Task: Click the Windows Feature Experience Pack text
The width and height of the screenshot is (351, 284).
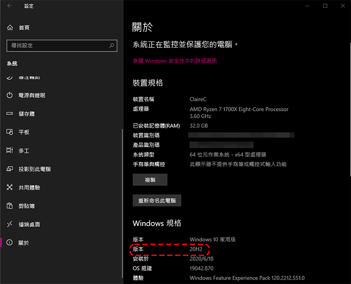Action: pos(247,278)
